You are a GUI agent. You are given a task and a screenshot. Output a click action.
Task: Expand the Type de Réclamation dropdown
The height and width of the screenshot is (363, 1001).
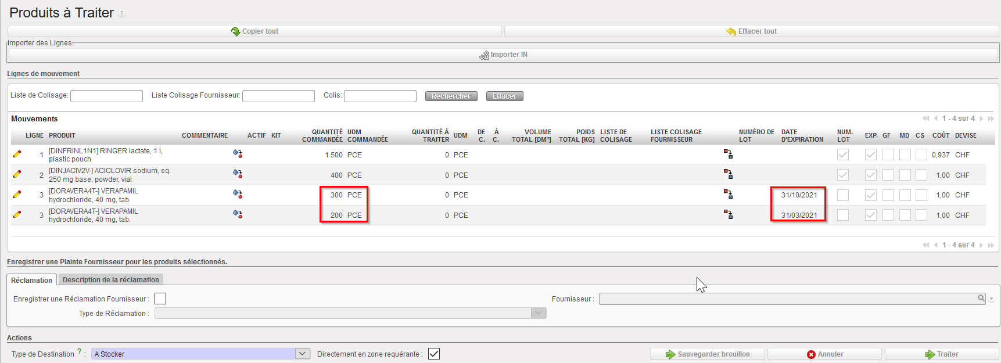(x=539, y=313)
